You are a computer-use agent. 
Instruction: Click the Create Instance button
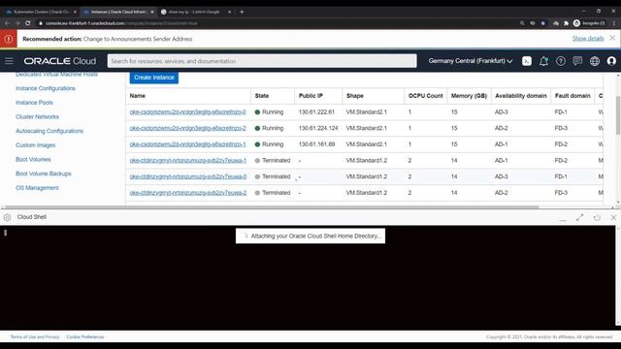(153, 78)
